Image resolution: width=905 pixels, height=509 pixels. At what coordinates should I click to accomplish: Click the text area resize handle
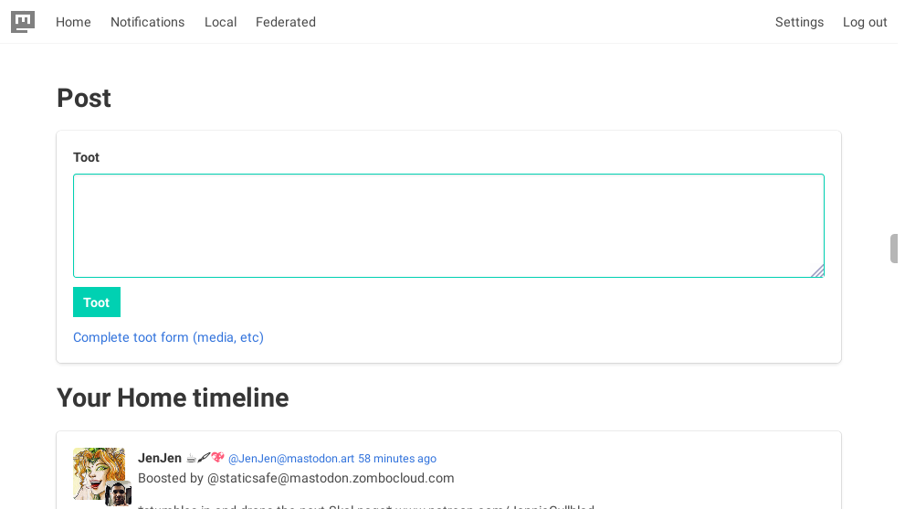[x=817, y=270]
